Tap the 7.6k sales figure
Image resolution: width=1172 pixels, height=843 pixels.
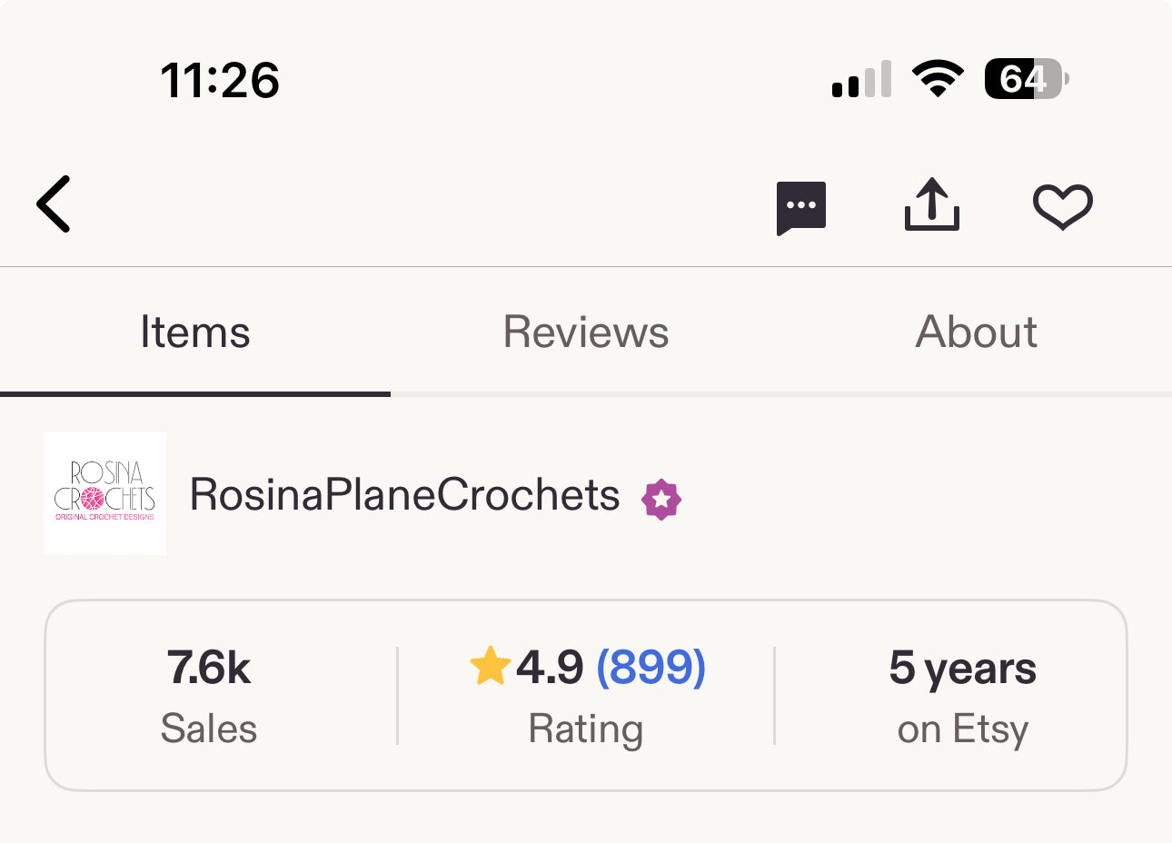[209, 669]
